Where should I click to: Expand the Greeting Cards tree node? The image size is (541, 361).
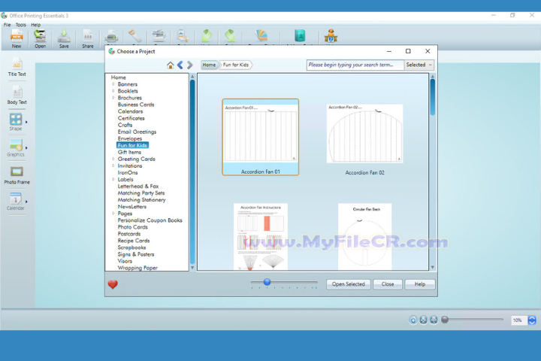[113, 159]
